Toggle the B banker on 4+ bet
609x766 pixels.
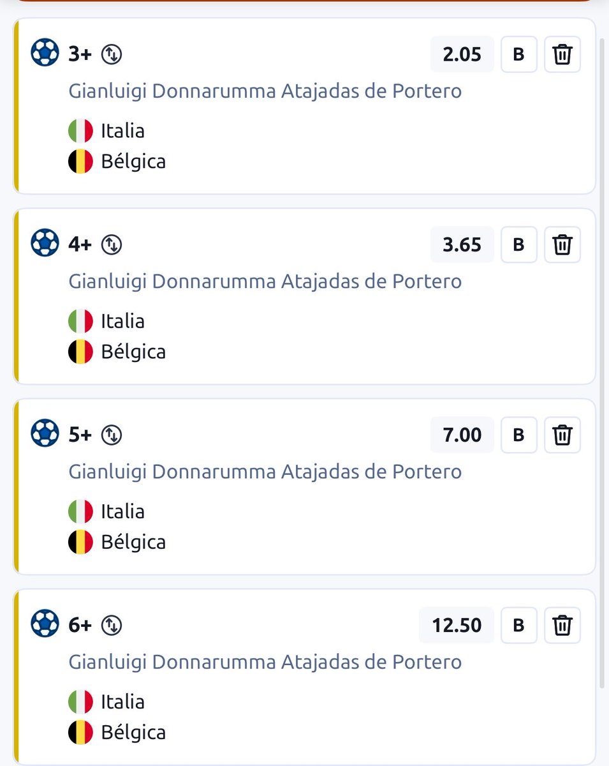coord(519,244)
